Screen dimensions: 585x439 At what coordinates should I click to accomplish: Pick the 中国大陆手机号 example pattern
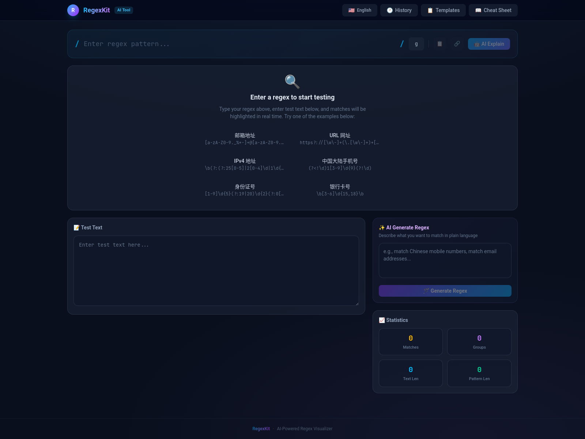(x=340, y=164)
